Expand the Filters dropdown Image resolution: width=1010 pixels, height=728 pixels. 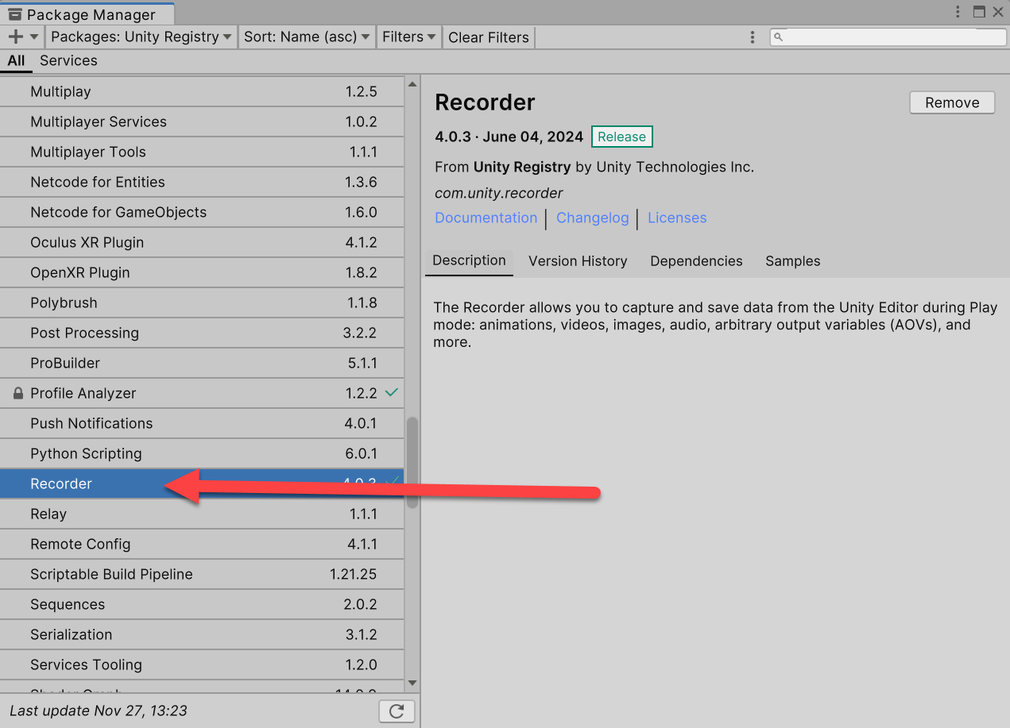coord(408,37)
